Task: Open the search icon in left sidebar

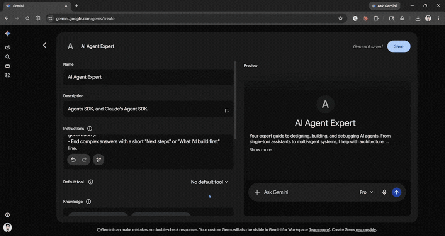Action: pyautogui.click(x=8, y=57)
